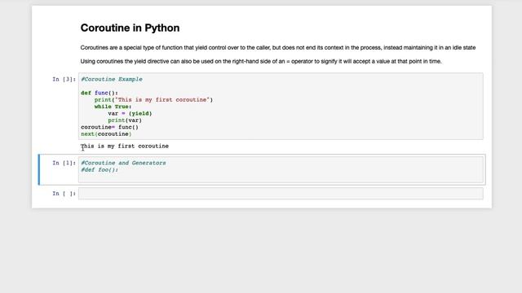Click the 'print(var)' code line
Screen dimensions: 522x293
125,120
